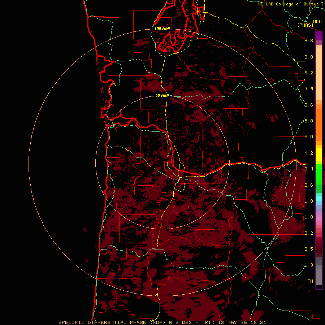Click the 9.8 legend value

coord(309,40)
